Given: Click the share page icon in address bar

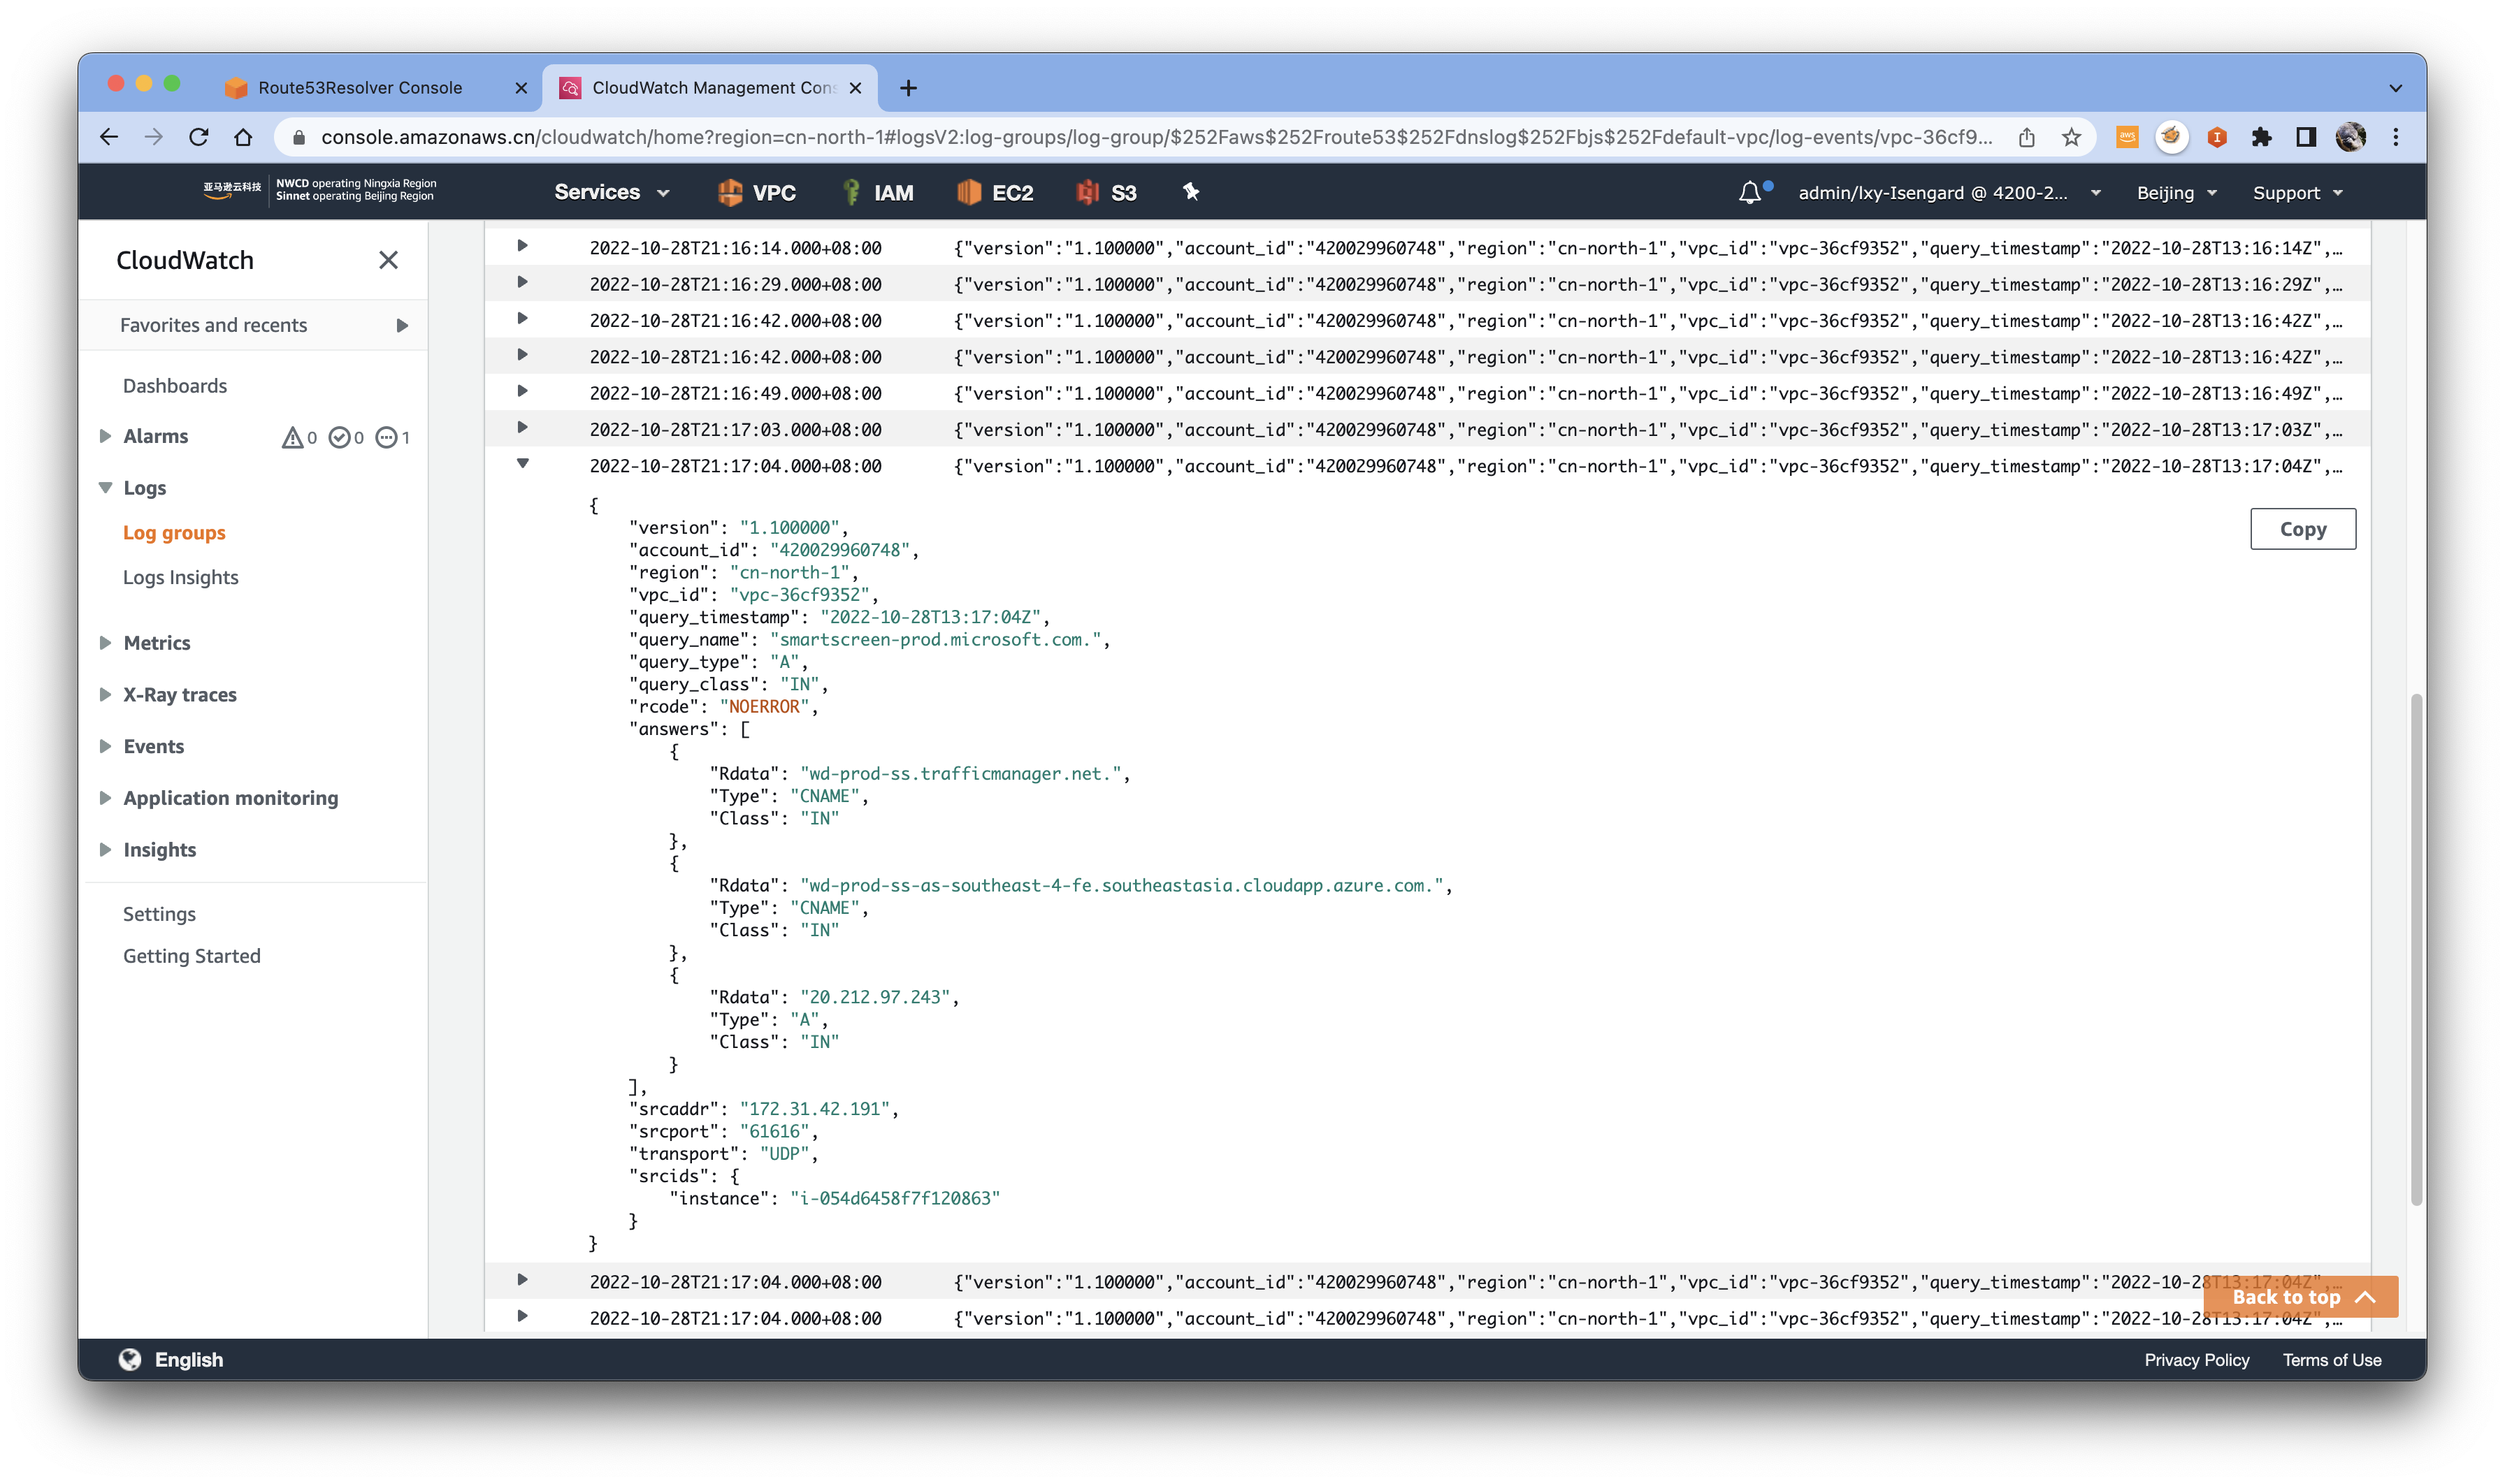Looking at the screenshot, I should pos(2026,137).
